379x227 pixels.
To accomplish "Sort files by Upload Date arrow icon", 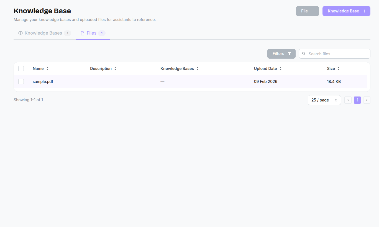I will point(281,69).
